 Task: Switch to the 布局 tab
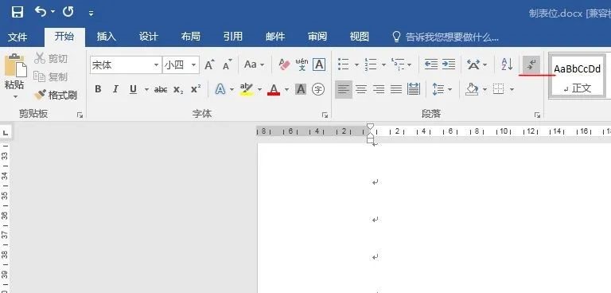[x=191, y=37]
